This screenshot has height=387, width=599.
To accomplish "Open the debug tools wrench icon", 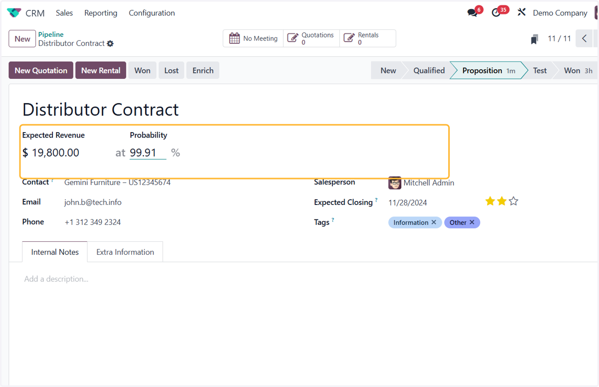I will tap(522, 12).
